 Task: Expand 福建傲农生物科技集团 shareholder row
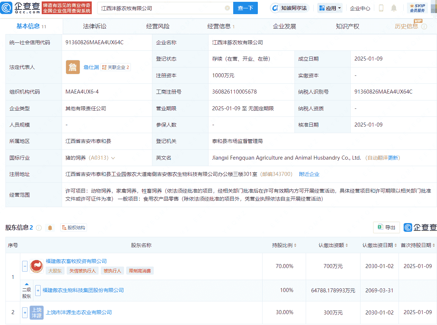(38, 290)
